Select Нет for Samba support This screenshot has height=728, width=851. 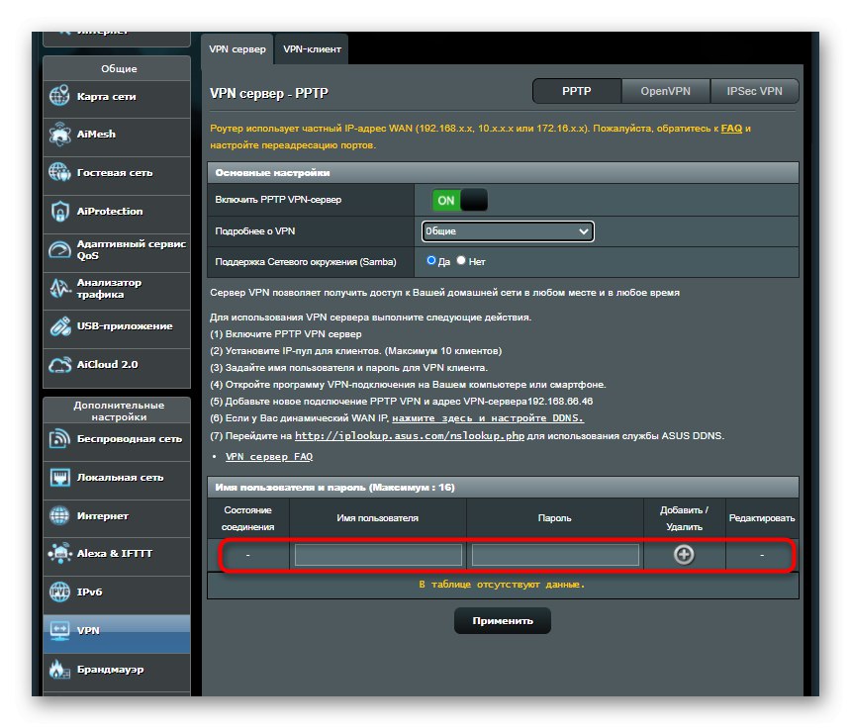[x=461, y=260]
